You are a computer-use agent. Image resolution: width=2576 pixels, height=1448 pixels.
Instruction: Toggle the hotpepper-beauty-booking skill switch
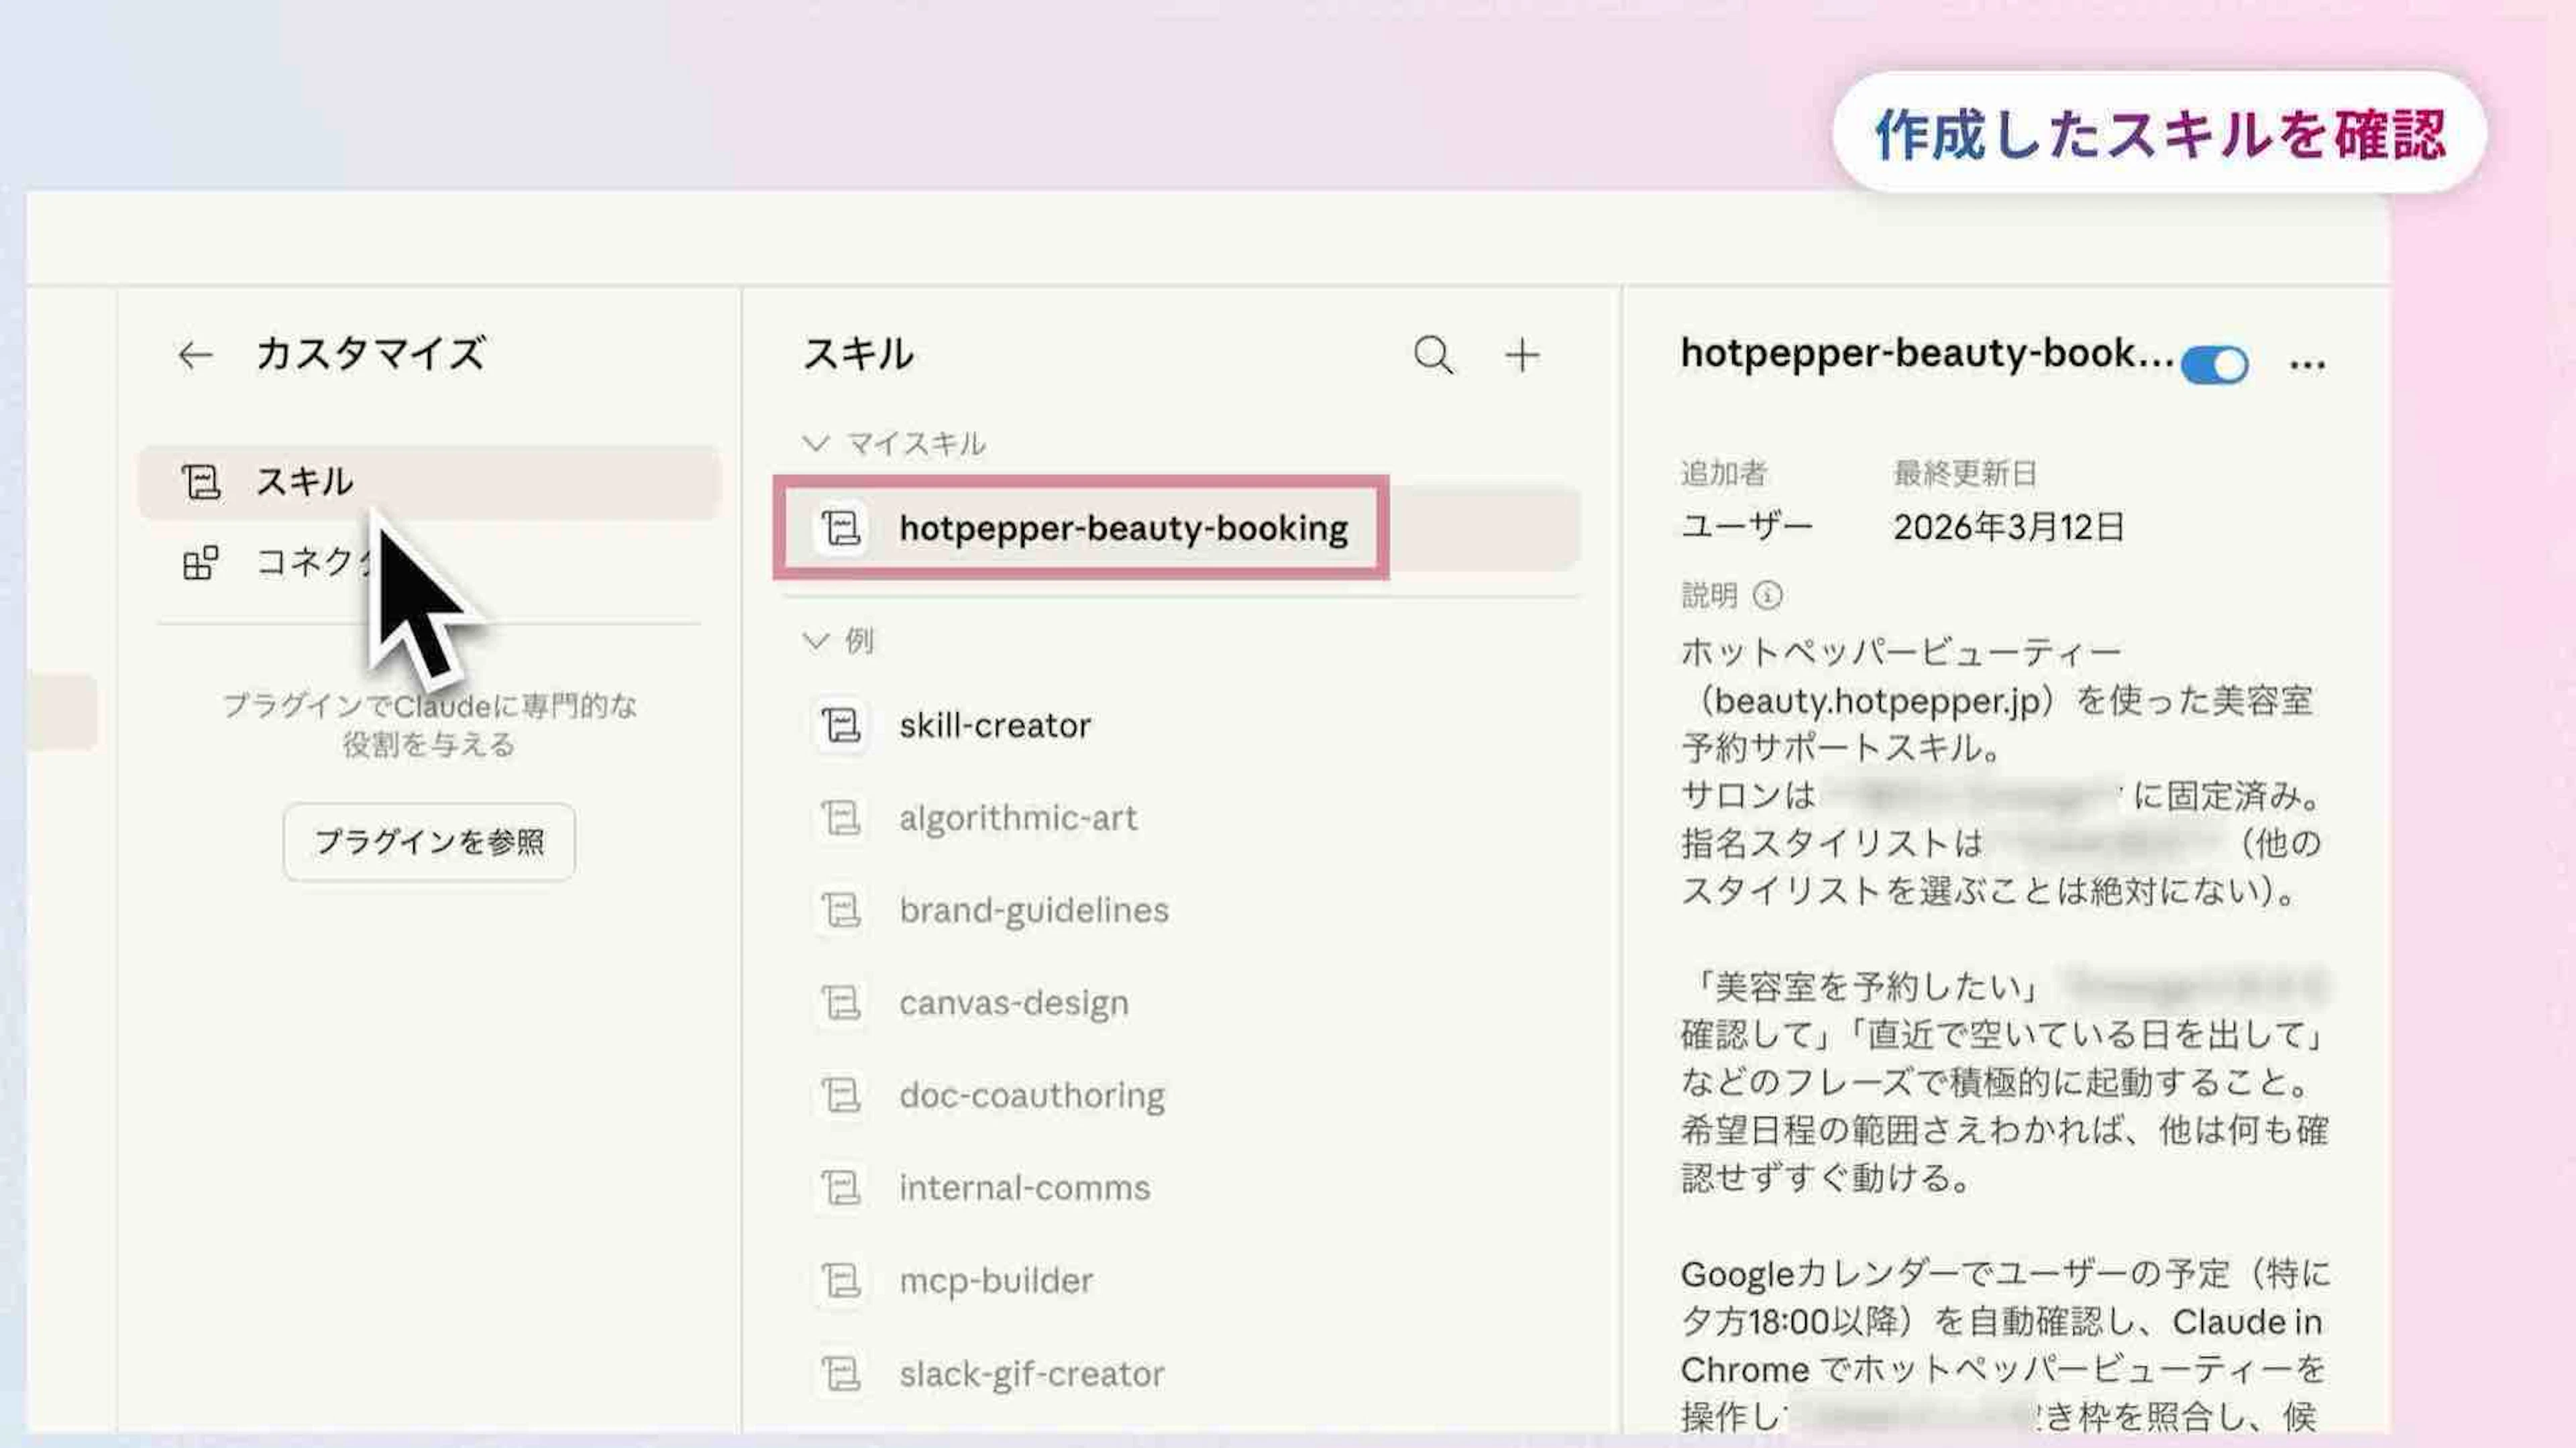(2214, 365)
